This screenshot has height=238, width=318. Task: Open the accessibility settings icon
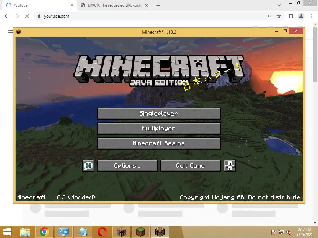coord(229,166)
